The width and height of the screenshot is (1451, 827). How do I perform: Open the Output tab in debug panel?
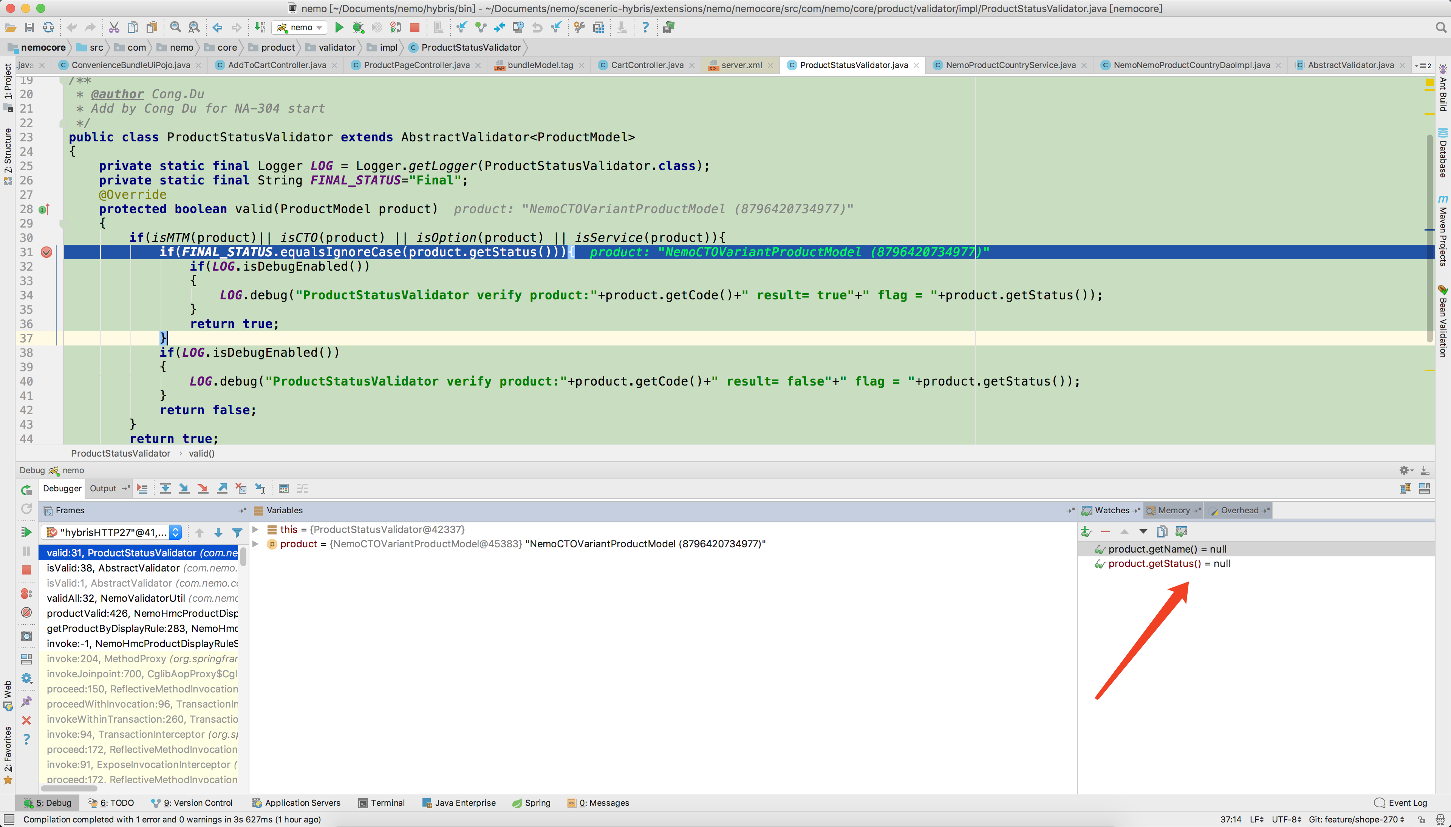[103, 488]
